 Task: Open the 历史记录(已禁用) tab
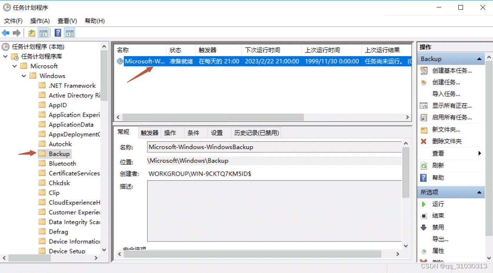(x=256, y=133)
